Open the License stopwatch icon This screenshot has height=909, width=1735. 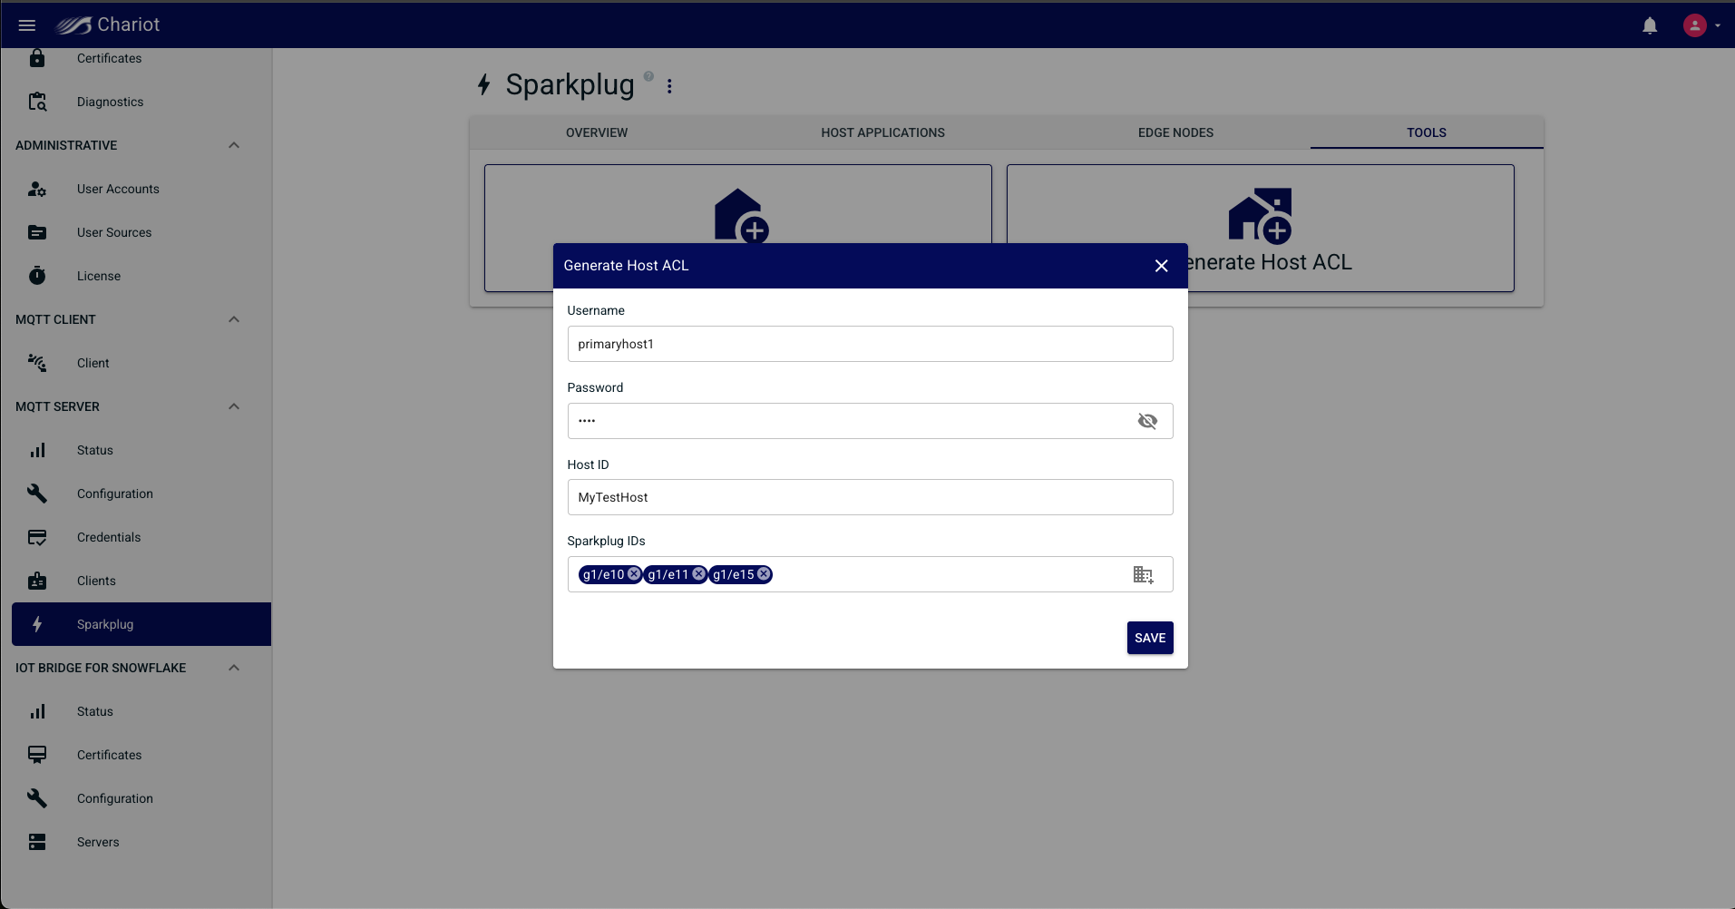37,276
